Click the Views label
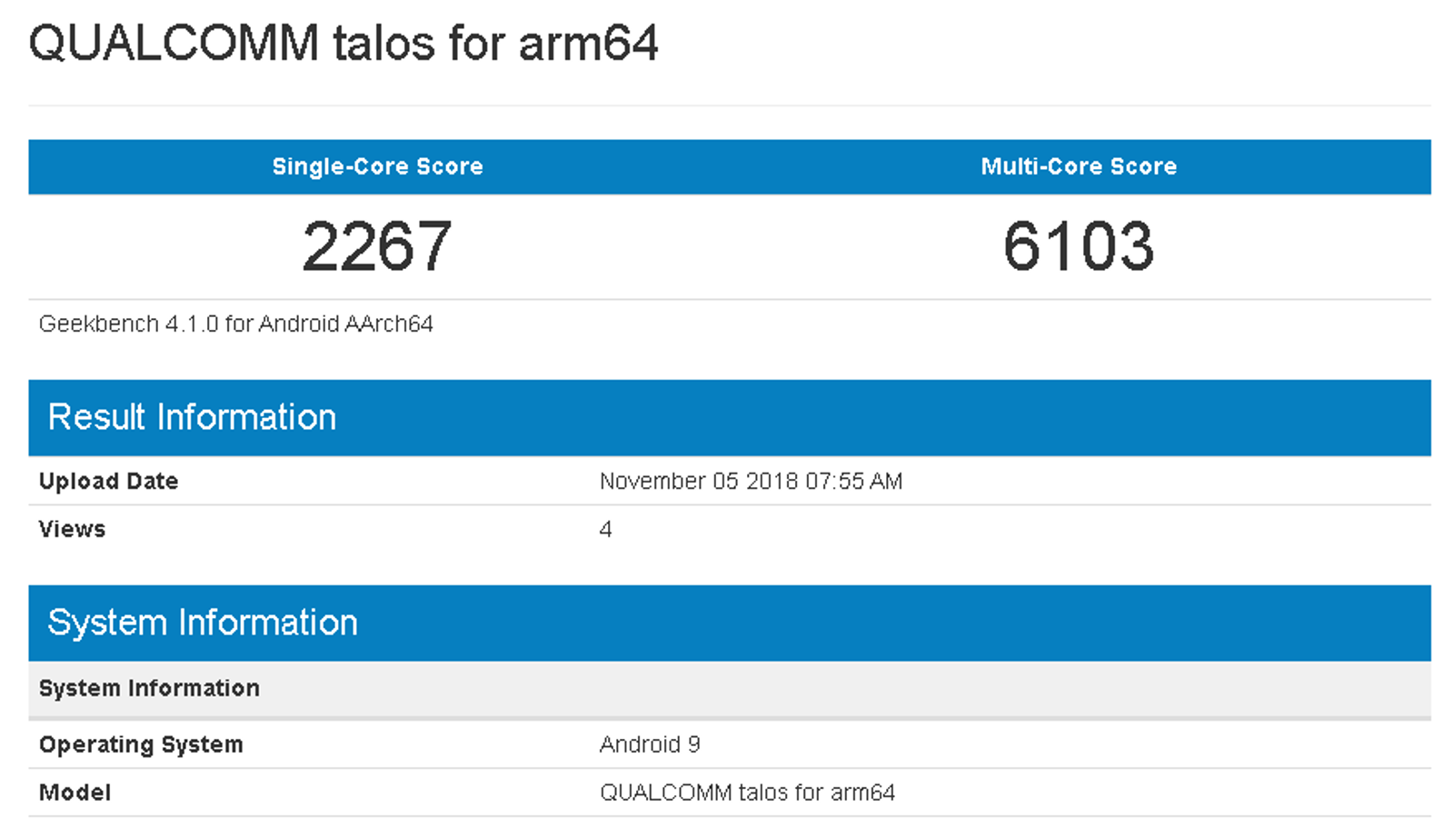Image resolution: width=1454 pixels, height=818 pixels. coord(72,529)
